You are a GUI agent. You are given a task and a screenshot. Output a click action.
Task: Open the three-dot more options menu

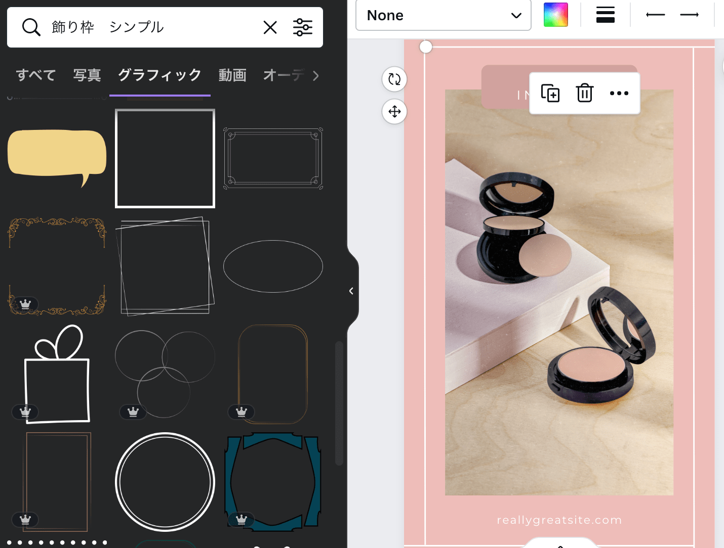[619, 94]
